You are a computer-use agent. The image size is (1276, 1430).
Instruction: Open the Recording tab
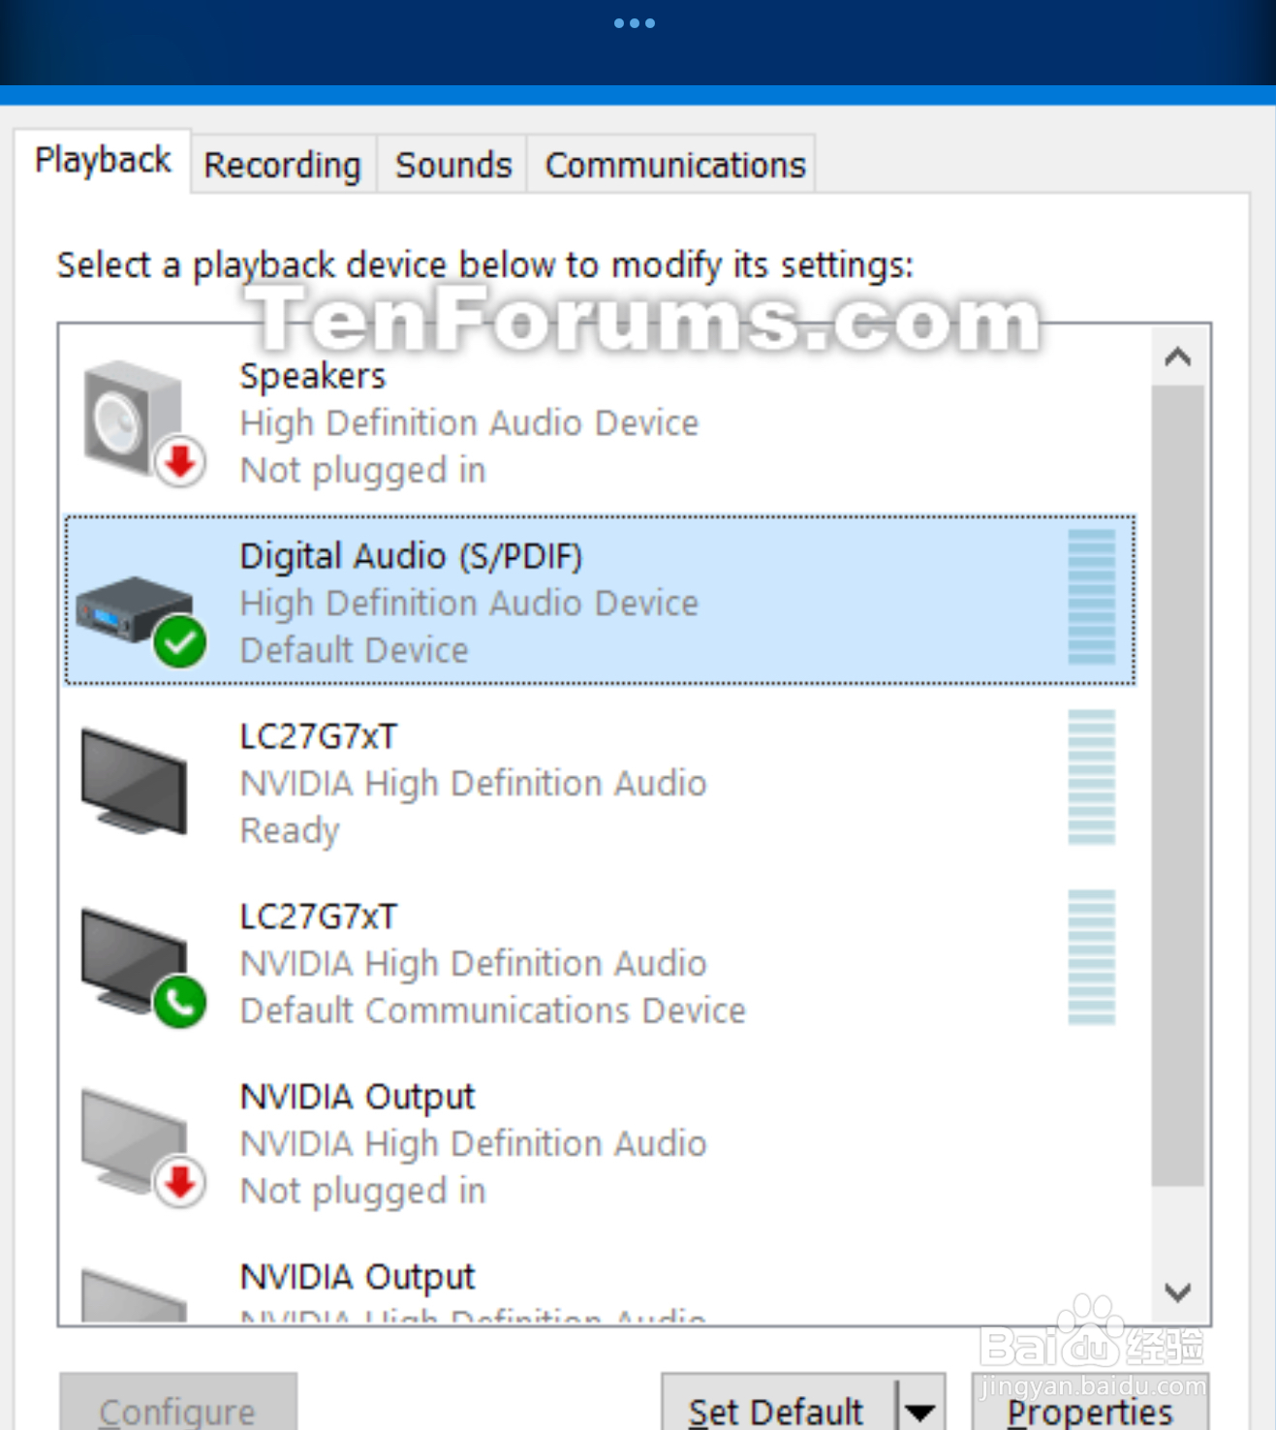pyautogui.click(x=282, y=166)
